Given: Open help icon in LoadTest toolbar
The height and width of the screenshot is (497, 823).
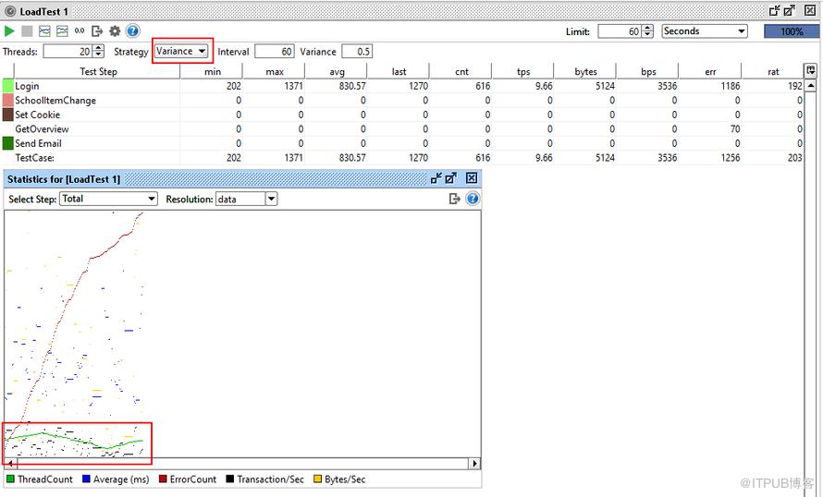Looking at the screenshot, I should 133,30.
